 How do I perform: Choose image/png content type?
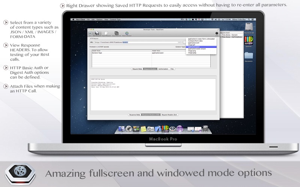pyautogui.click(x=201, y=51)
